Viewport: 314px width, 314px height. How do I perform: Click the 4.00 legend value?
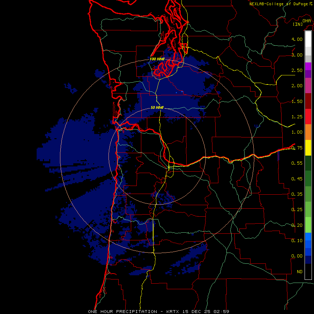pos(297,39)
